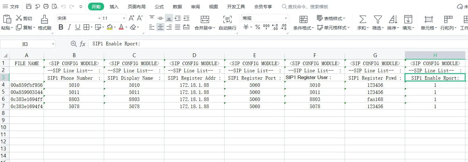Toggle Bold formatting

(x=61, y=27)
